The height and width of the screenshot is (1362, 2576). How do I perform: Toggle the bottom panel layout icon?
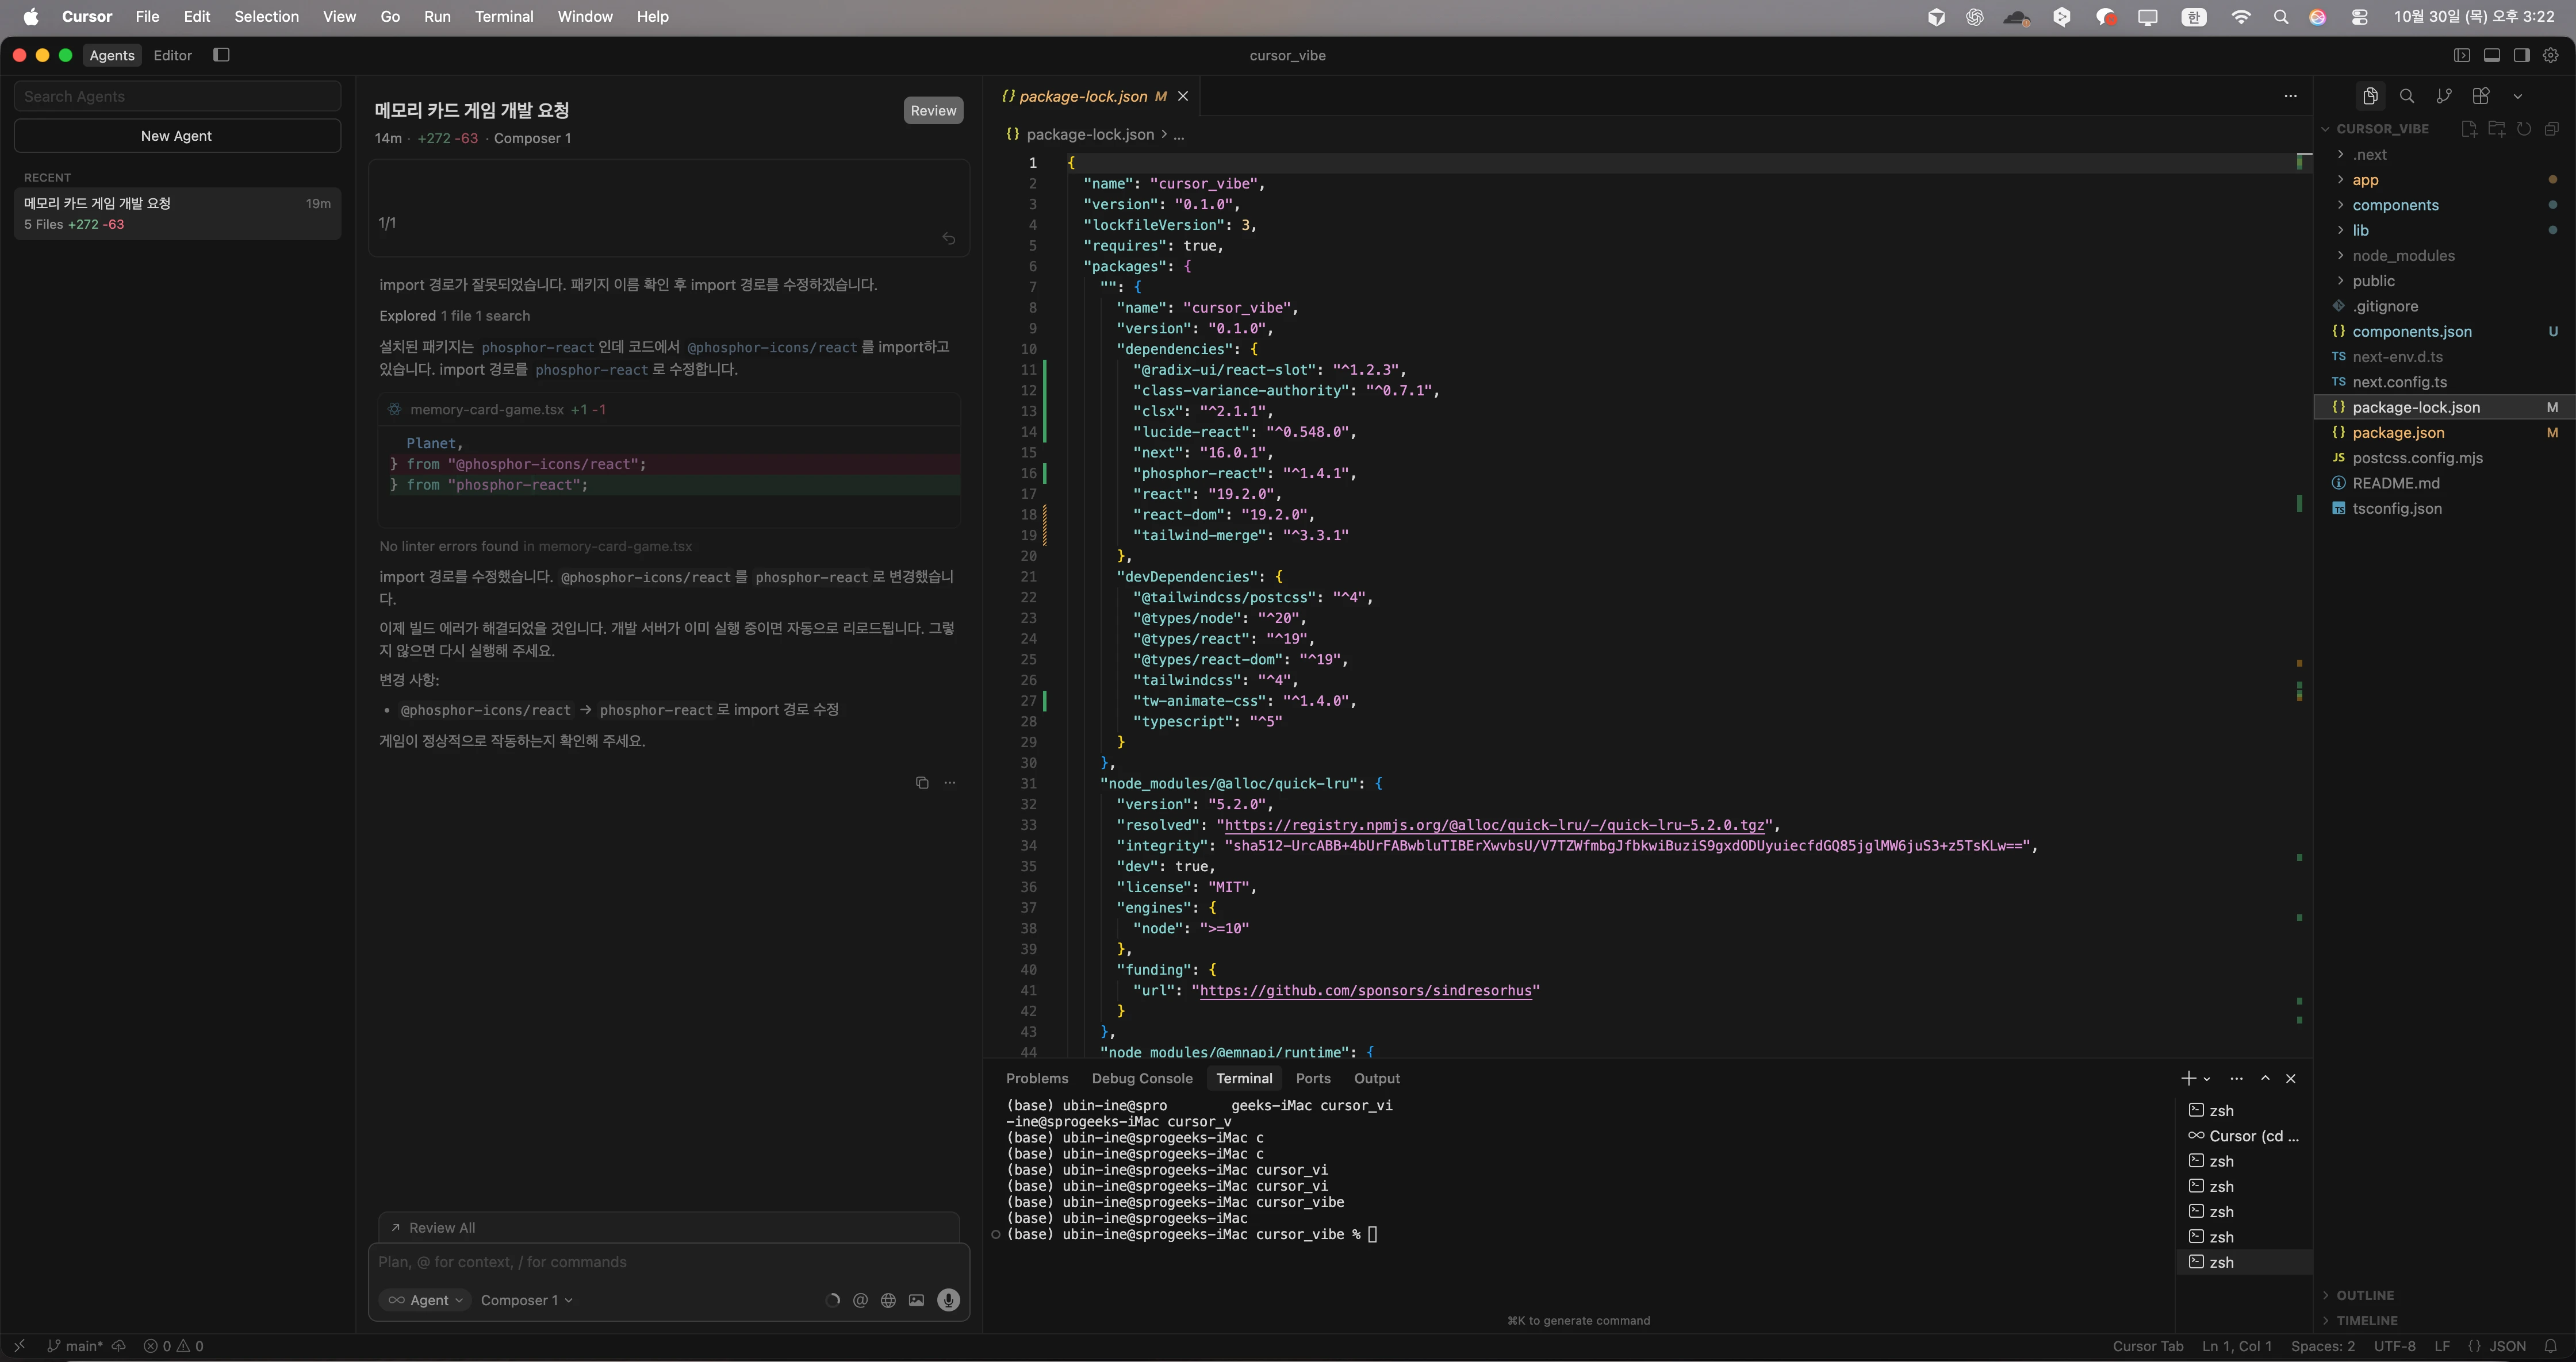point(2492,56)
